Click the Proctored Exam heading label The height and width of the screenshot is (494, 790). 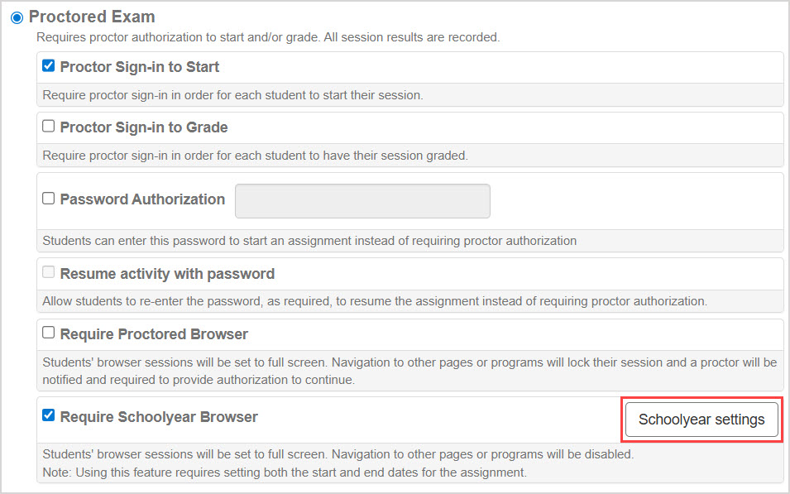[92, 17]
